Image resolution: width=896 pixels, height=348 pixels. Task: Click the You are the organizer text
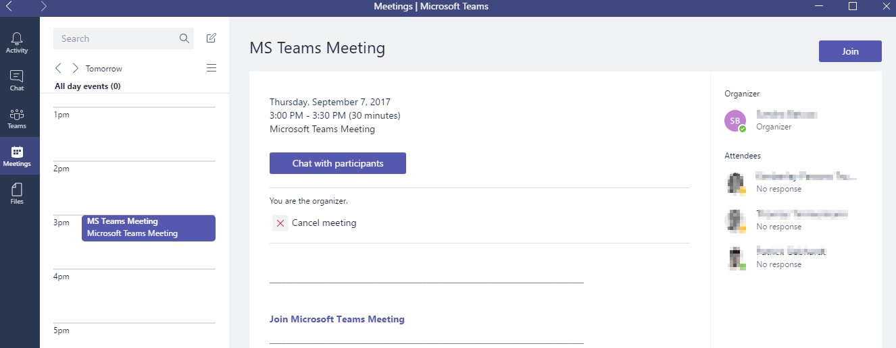(309, 201)
